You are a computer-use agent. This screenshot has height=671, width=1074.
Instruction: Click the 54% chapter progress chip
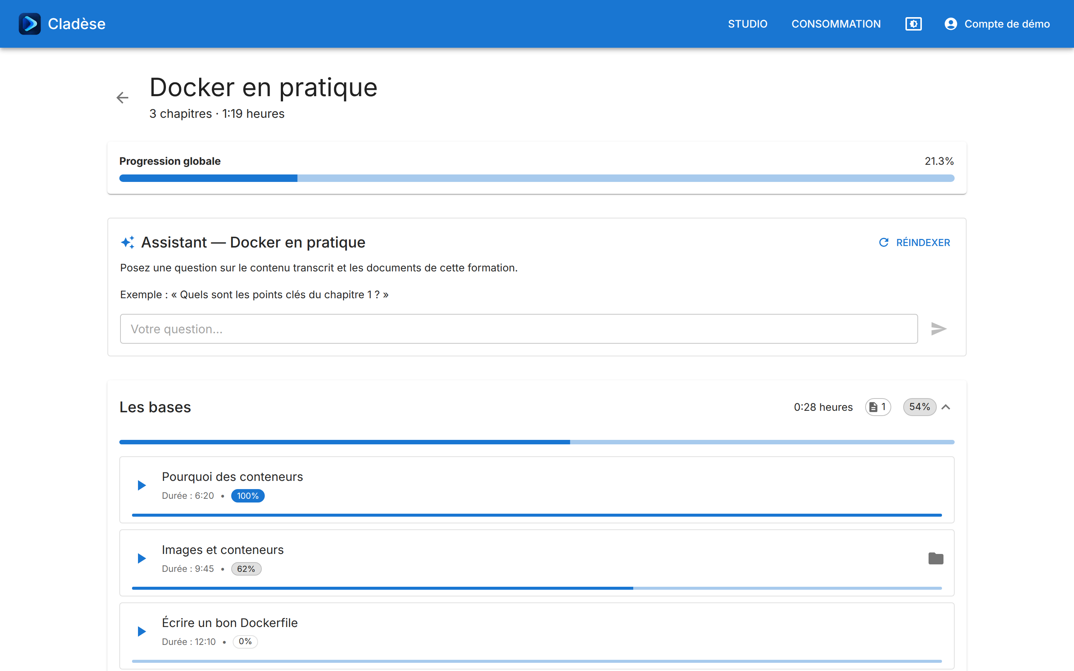(x=920, y=407)
